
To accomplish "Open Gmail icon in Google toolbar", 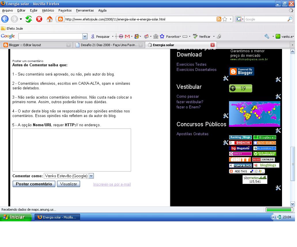I will coord(127,36).
